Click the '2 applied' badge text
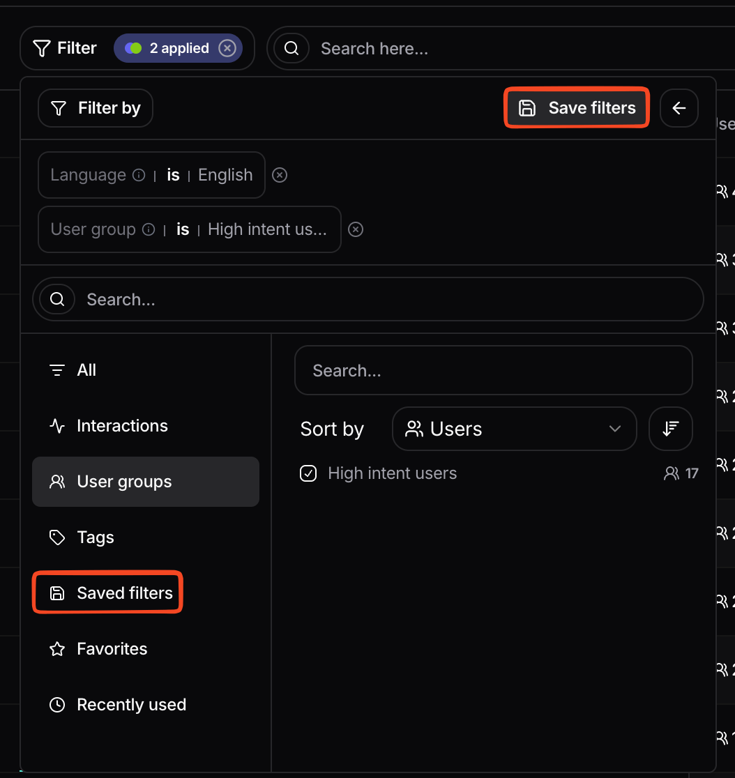 coord(179,48)
